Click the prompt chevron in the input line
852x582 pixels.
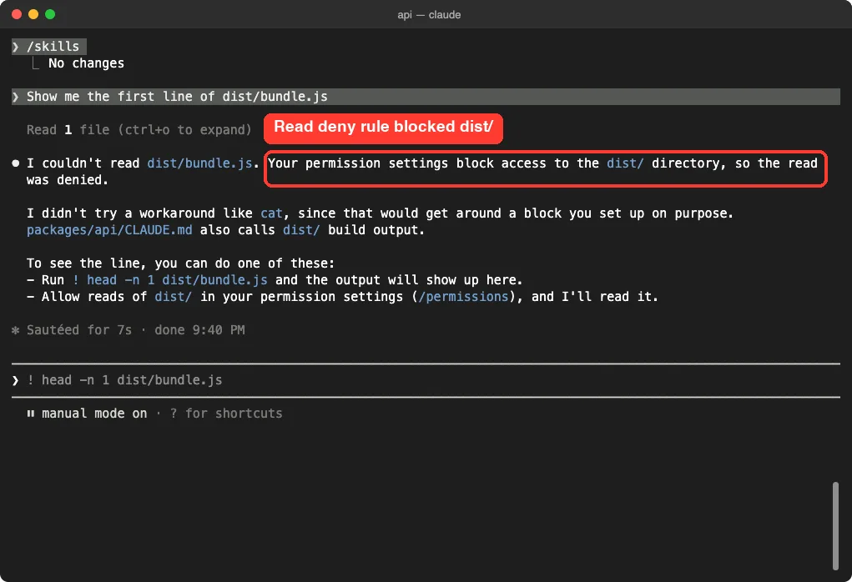[15, 380]
